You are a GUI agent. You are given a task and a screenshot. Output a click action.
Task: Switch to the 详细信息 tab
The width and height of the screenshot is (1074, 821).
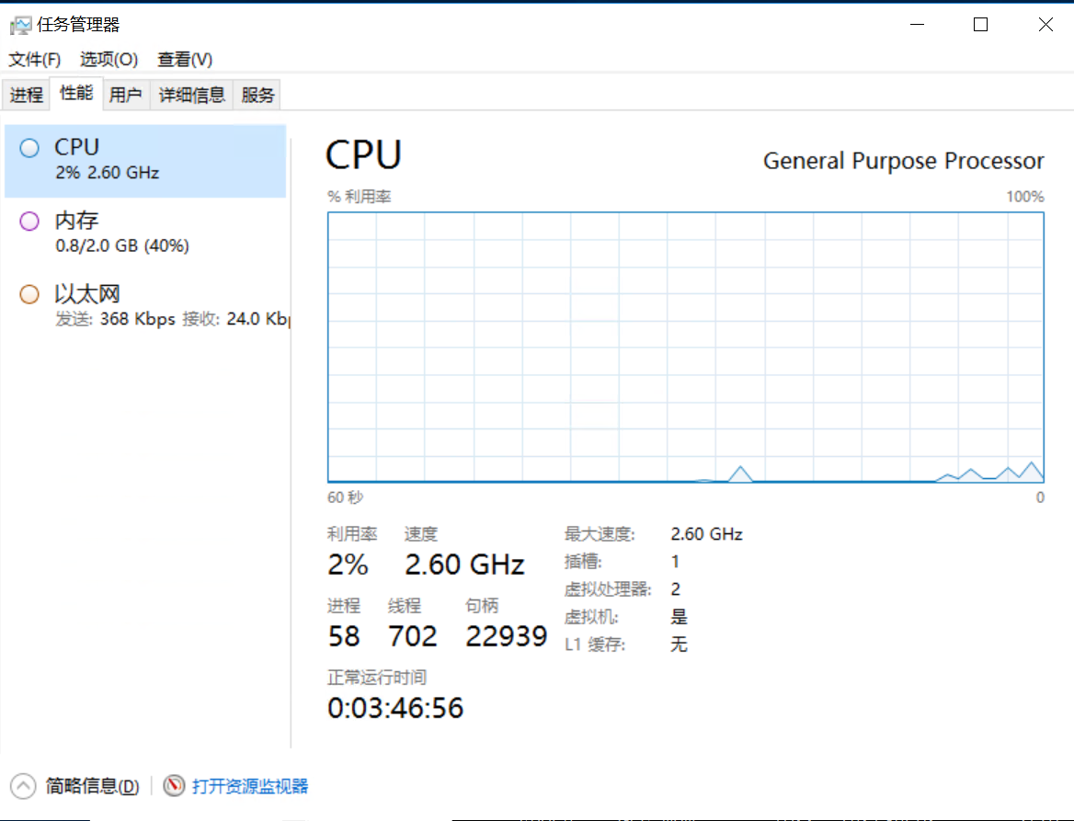coord(192,95)
